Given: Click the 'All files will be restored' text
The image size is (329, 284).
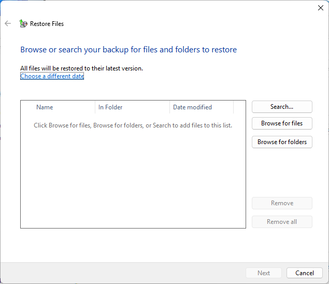Looking at the screenshot, I should tap(82, 68).
